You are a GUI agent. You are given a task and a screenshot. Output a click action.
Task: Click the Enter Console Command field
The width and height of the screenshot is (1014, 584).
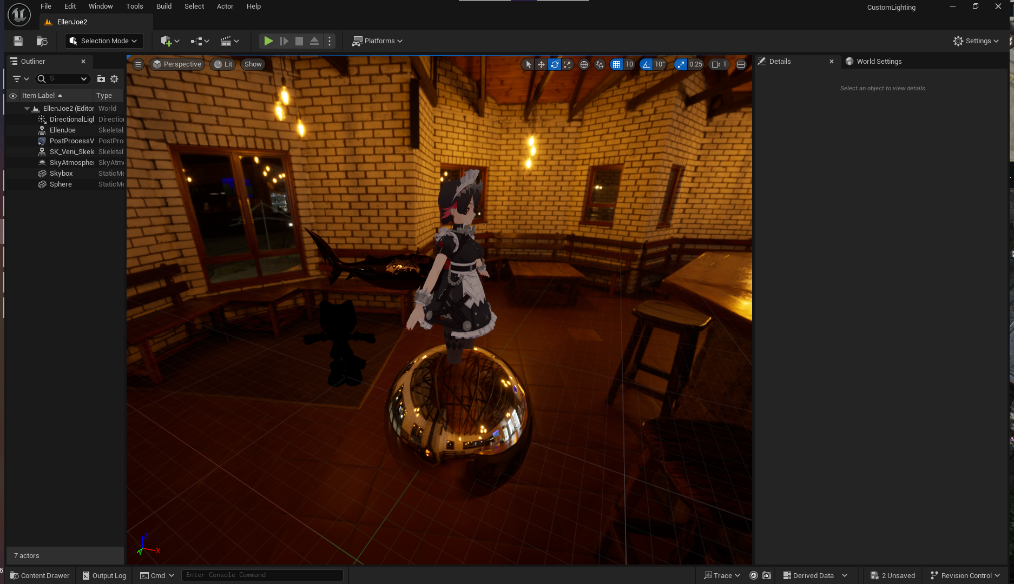click(x=262, y=575)
